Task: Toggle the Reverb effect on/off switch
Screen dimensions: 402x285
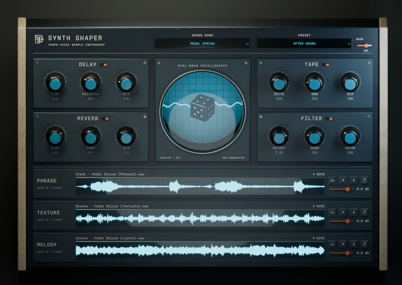Action: pyautogui.click(x=105, y=119)
